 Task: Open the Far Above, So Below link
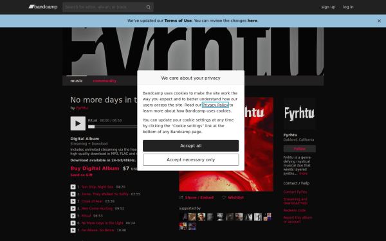click(x=98, y=231)
